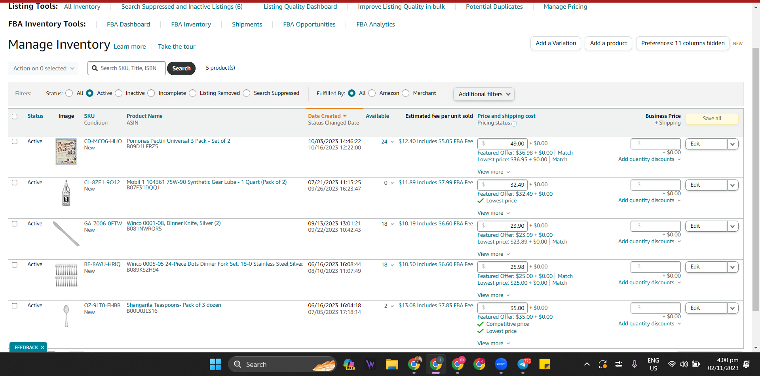Click the price field showing 49.00
760x376 pixels.
pos(502,144)
